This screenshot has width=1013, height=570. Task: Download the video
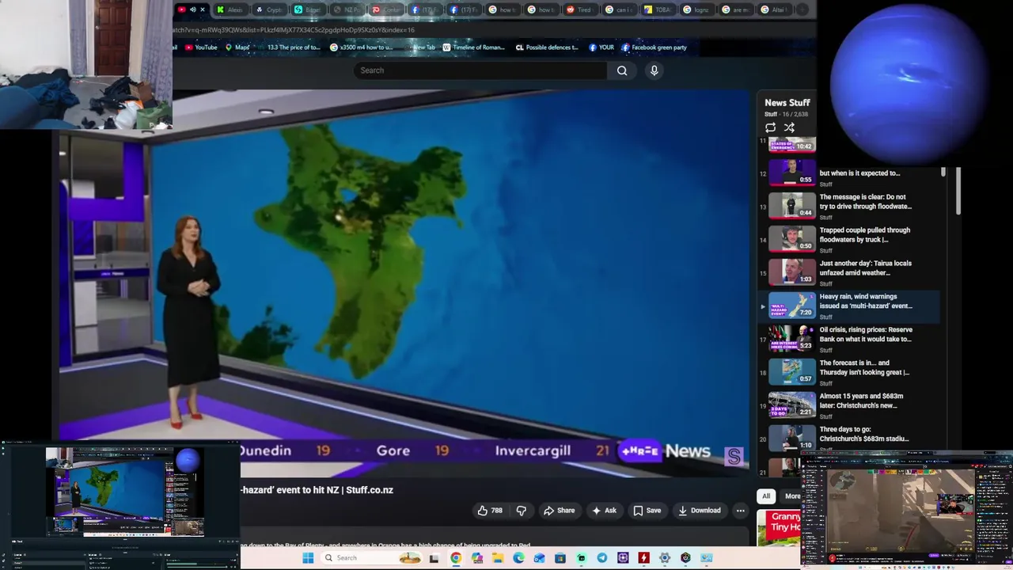point(700,511)
